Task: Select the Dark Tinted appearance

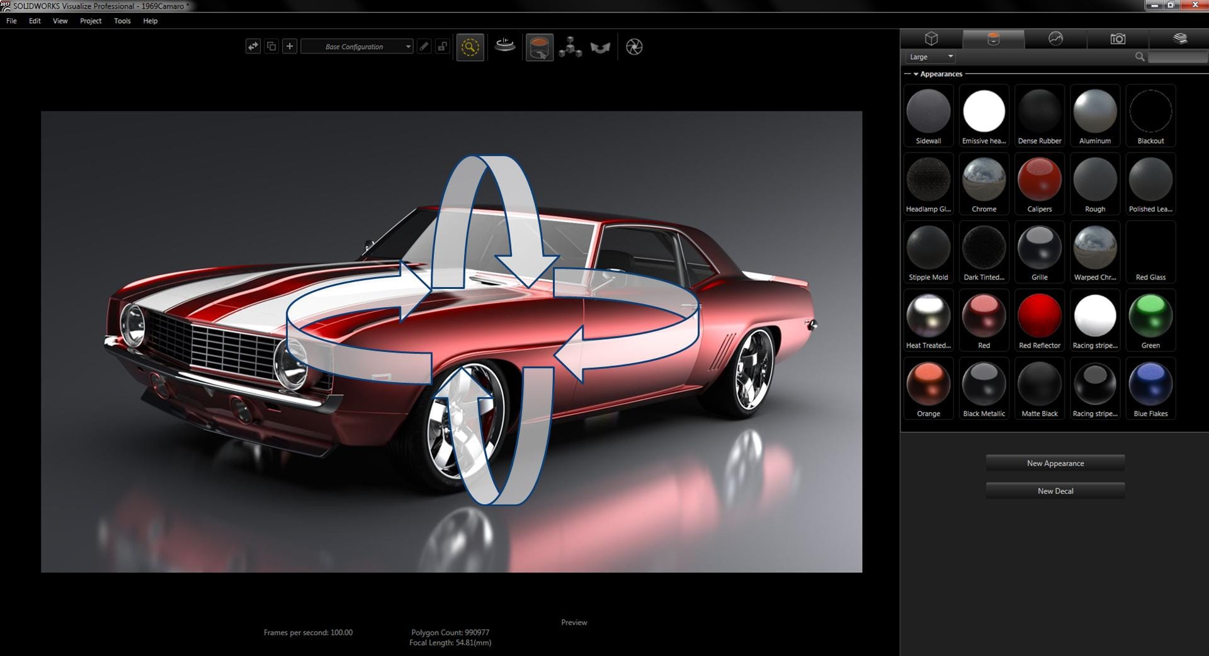Action: 984,252
